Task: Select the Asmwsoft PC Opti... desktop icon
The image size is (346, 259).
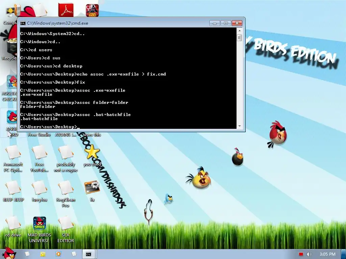Action: click(13, 159)
